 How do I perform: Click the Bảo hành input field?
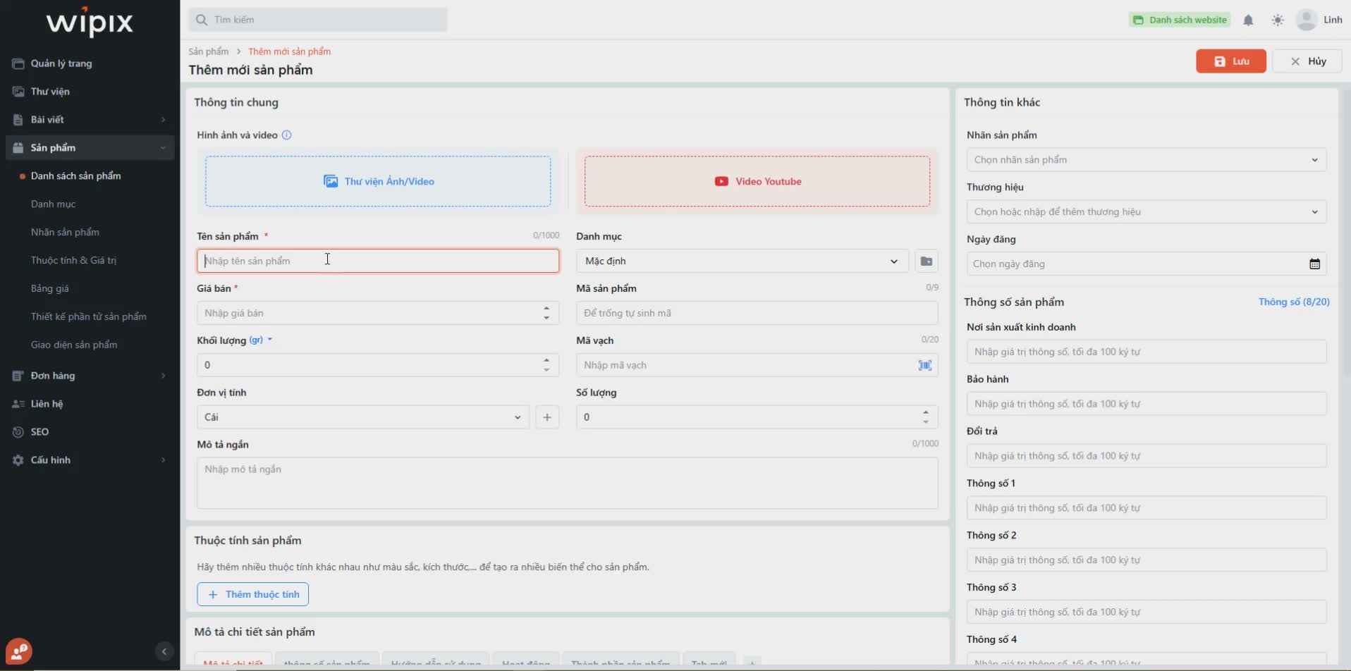[1147, 404]
